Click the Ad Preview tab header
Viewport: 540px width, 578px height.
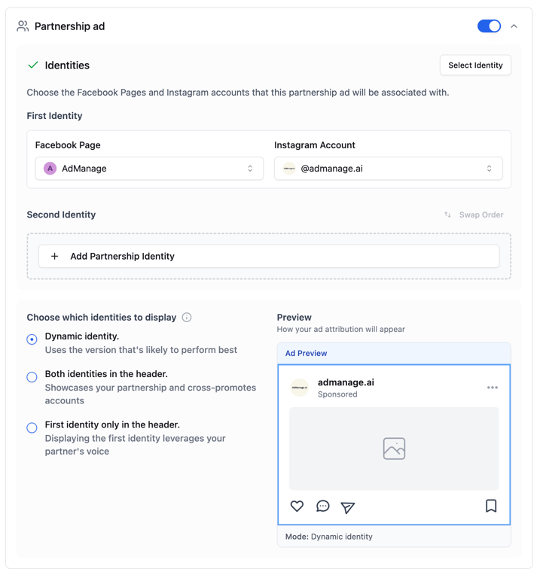pyautogui.click(x=306, y=353)
